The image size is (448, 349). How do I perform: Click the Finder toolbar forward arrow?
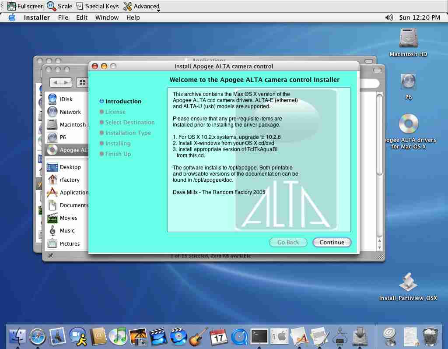coord(66,82)
